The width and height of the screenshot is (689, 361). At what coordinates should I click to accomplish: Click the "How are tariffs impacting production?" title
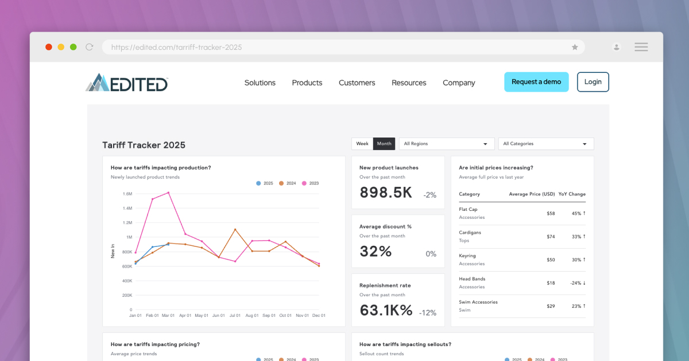point(161,168)
